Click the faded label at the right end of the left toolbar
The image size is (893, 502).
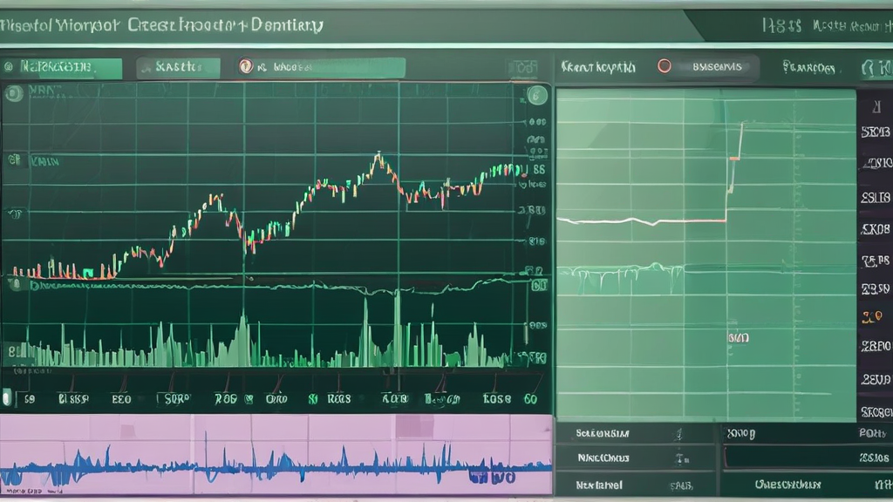[522, 68]
